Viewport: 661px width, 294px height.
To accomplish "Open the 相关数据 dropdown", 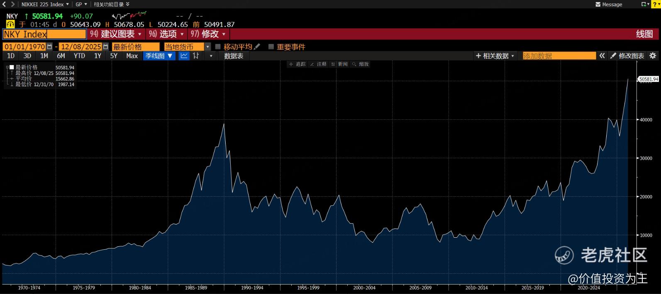I will tap(495, 56).
